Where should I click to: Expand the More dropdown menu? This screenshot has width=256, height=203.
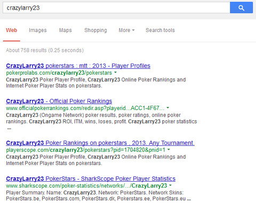coord(126,30)
